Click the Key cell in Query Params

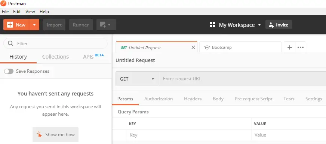[x=189, y=135]
